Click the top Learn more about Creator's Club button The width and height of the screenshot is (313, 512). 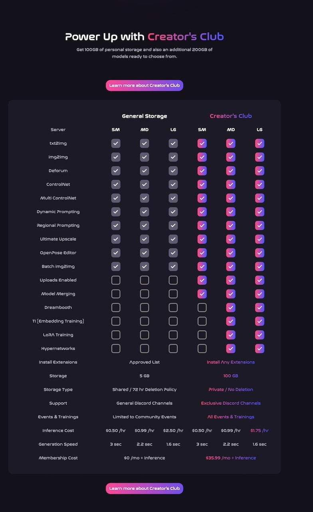tap(144, 86)
